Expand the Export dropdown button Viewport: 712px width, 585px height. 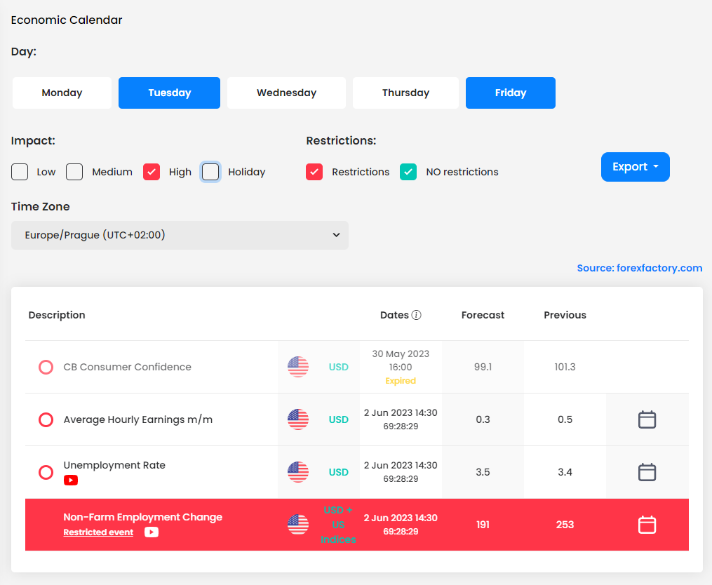635,167
